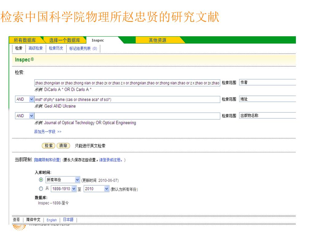
Task: Click the address query input field
Action: coord(127,99)
